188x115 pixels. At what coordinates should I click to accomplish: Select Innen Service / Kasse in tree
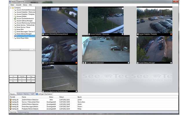pyautogui.click(x=23, y=27)
